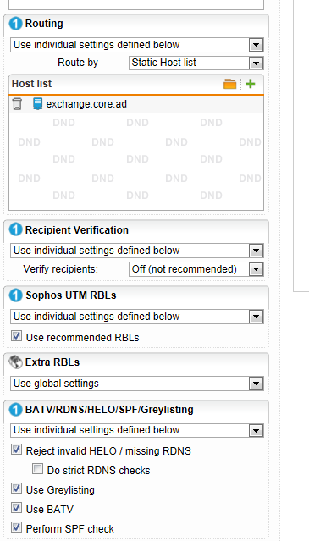Toggle the Use Greylisting checkbox
This screenshot has width=309, height=541.
(17, 489)
